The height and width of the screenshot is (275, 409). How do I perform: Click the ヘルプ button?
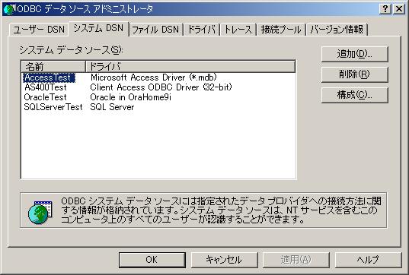pyautogui.click(x=368, y=260)
